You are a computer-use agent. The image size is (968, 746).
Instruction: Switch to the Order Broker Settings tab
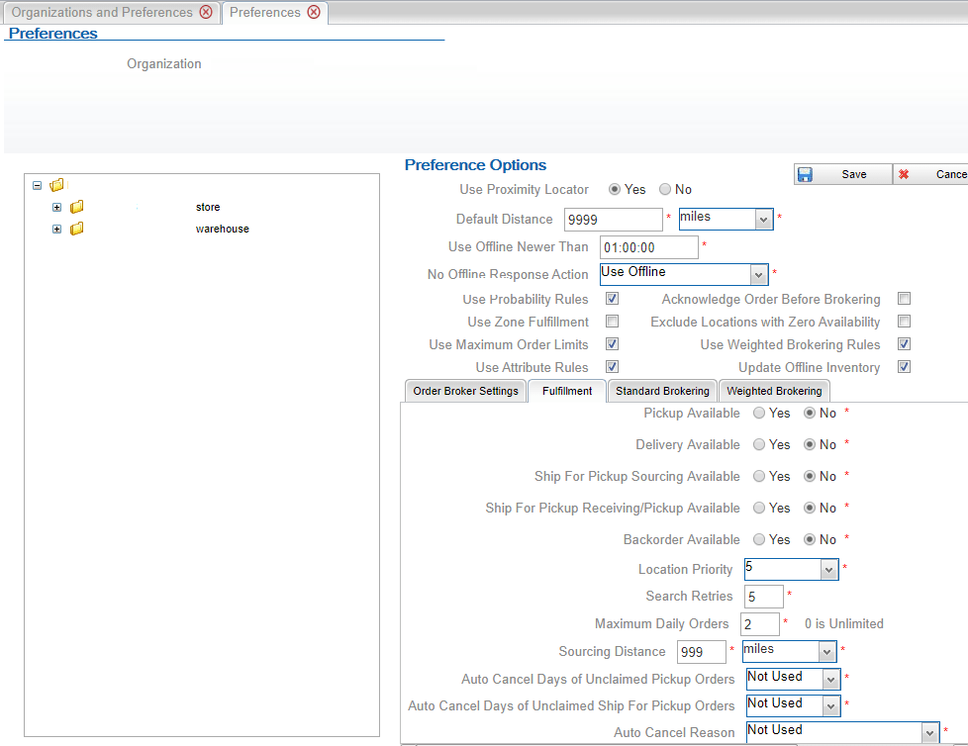pyautogui.click(x=464, y=390)
